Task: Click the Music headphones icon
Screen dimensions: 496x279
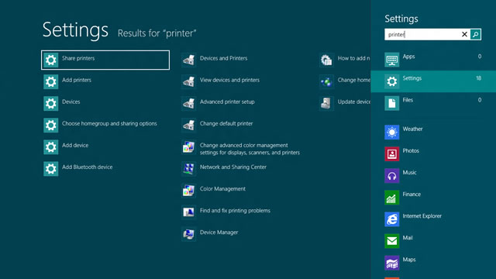Action: click(x=391, y=176)
